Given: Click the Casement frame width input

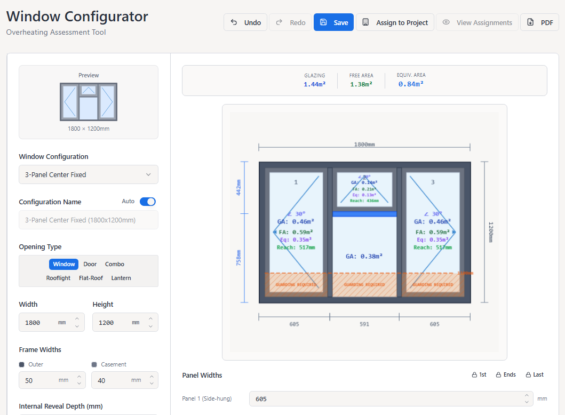Looking at the screenshot, I should coord(125,380).
